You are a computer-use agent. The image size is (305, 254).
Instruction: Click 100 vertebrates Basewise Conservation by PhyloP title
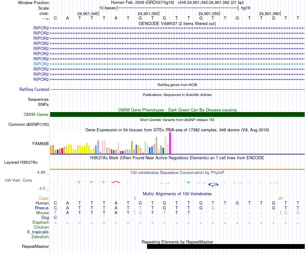click(177, 172)
